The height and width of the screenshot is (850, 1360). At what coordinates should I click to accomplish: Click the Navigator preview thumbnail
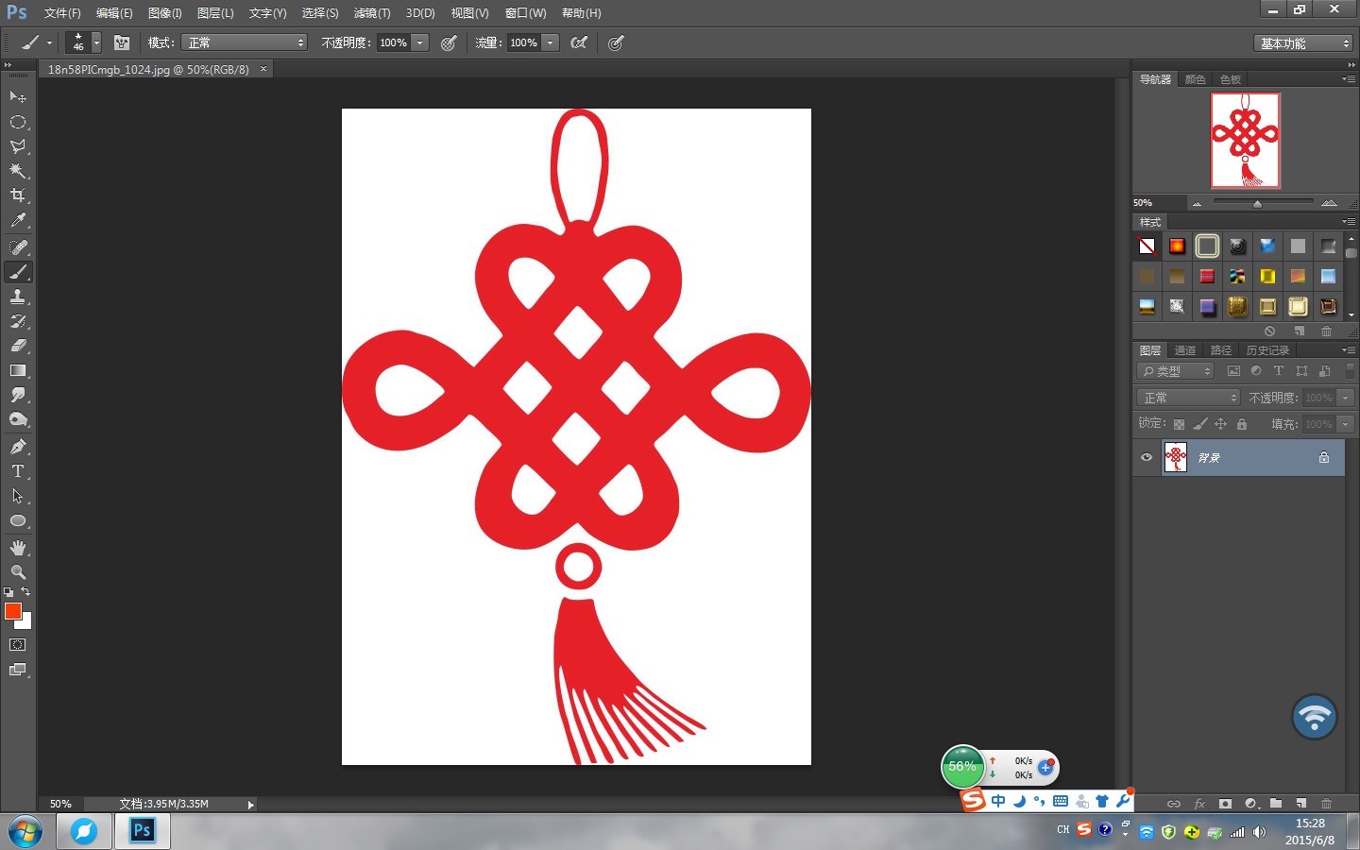(1245, 140)
